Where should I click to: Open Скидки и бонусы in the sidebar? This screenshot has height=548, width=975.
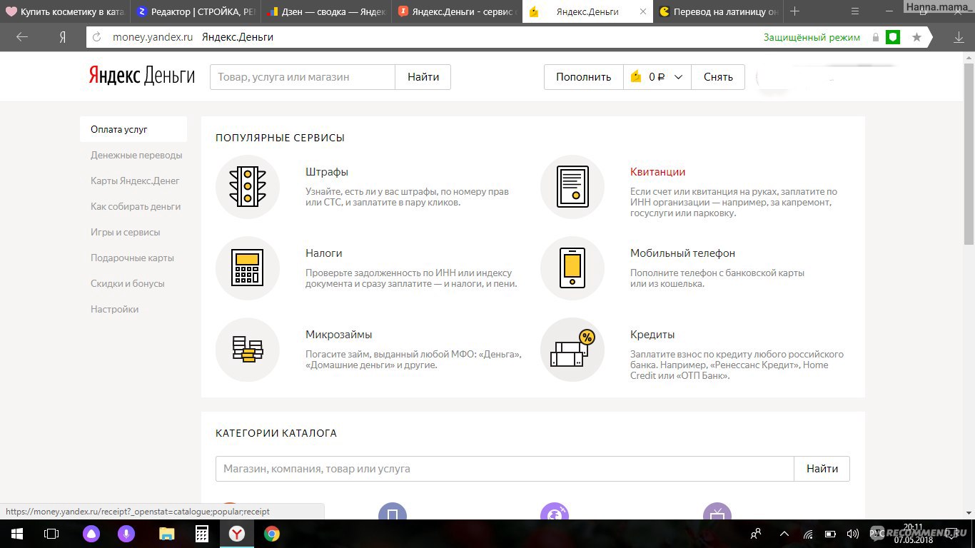click(127, 283)
